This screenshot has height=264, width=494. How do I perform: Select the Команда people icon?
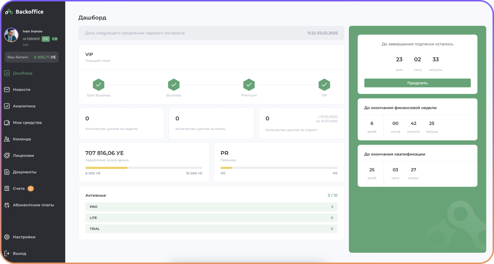pos(7,139)
